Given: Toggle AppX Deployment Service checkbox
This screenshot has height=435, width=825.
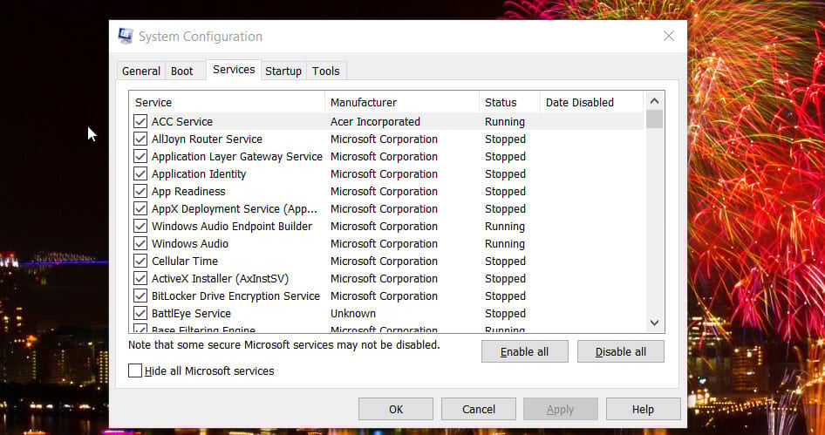Looking at the screenshot, I should click(140, 208).
